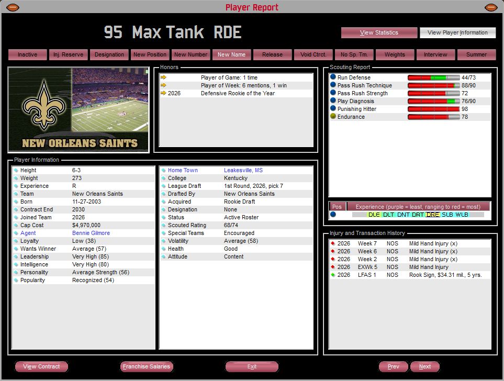The width and height of the screenshot is (504, 381).
Task: Click red diamond icon for Week 7 injury
Action: click(x=332, y=243)
